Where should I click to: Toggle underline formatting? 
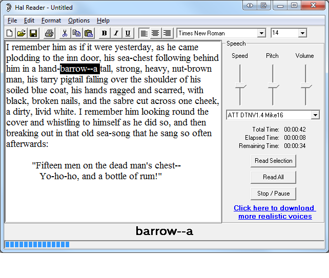point(128,33)
